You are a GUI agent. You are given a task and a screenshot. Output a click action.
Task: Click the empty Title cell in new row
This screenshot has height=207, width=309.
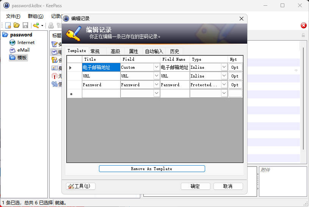click(x=101, y=93)
